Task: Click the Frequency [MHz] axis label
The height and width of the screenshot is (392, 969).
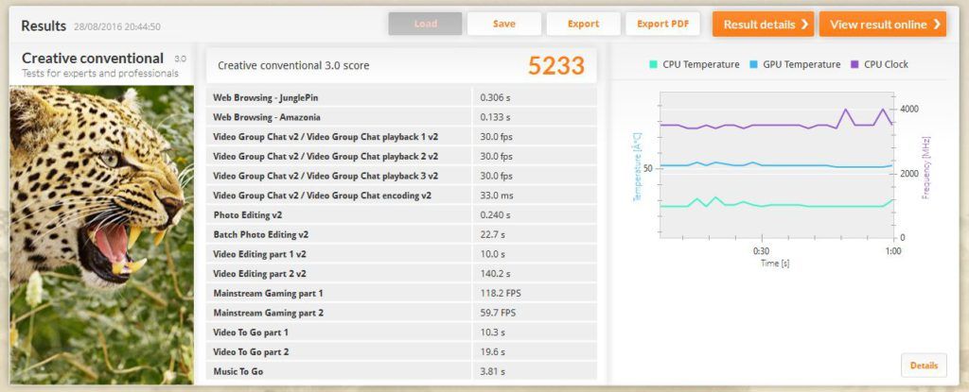Action: [925, 167]
